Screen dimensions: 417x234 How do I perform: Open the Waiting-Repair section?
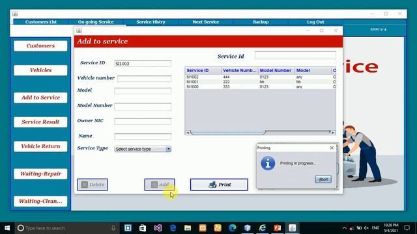(40, 174)
